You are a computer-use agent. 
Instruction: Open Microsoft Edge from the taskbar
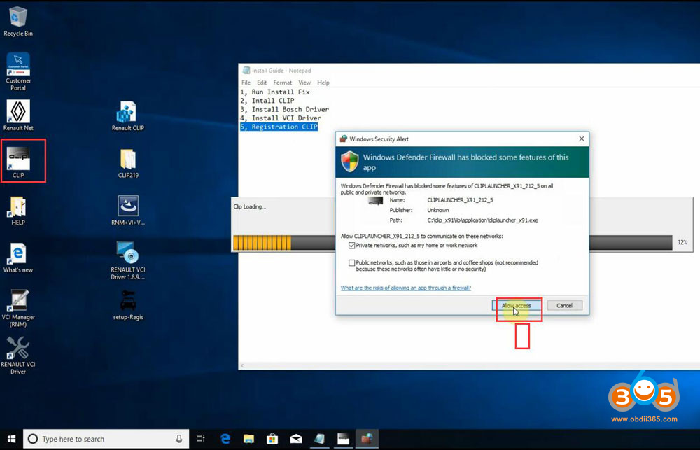225,439
